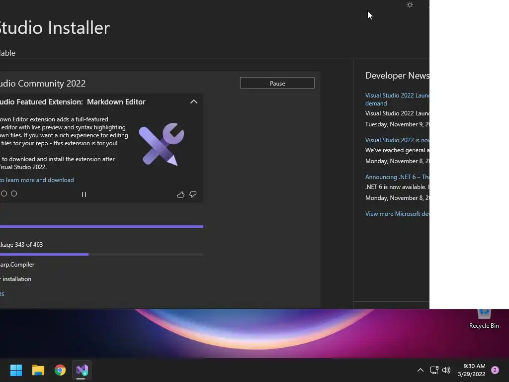The image size is (509, 382).
Task: Give thumbs up to featured extension
Action: click(181, 194)
